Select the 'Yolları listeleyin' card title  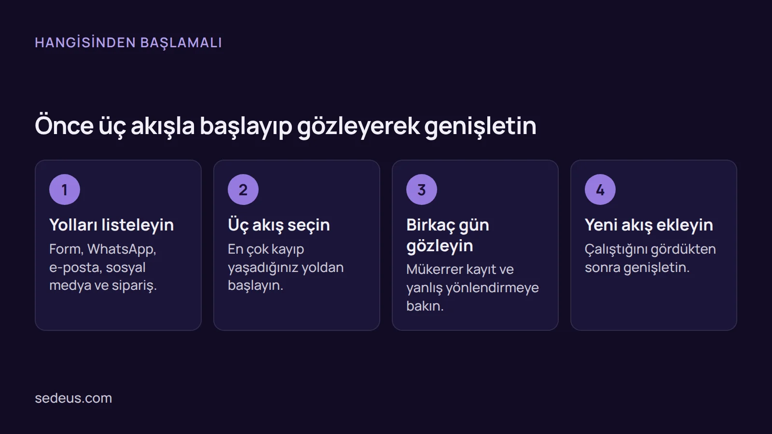(111, 225)
